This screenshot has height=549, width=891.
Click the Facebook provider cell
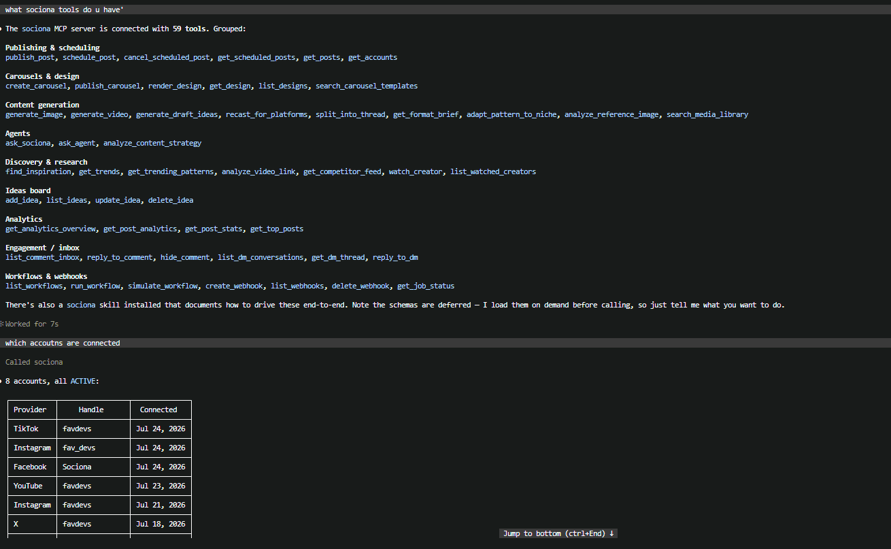click(32, 467)
